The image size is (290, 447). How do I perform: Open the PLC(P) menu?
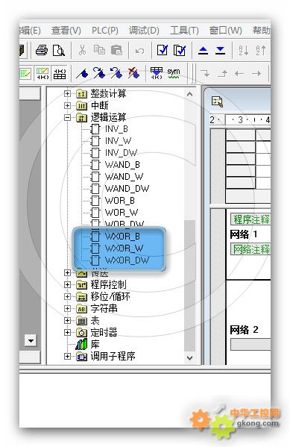coord(105,30)
